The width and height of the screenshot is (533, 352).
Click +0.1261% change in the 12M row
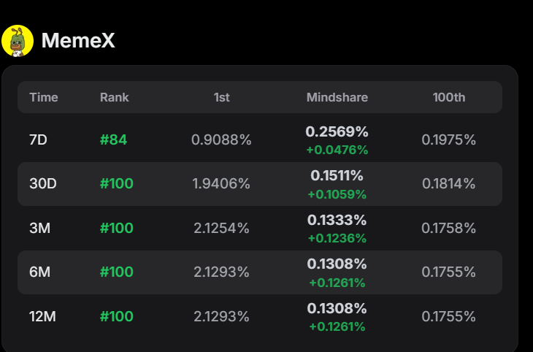click(337, 327)
